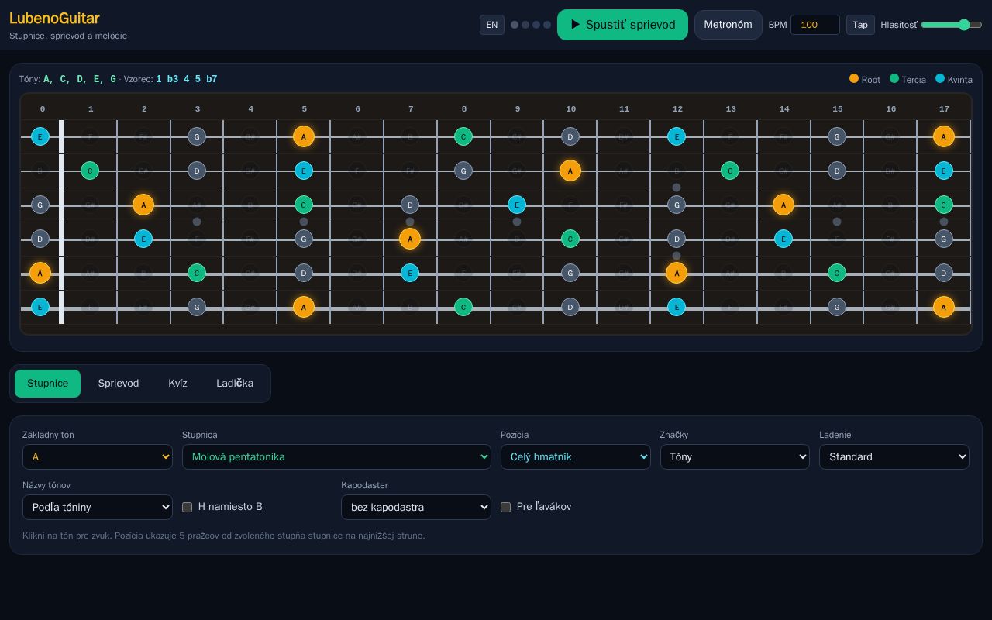992x620 pixels.
Task: Click C note at fret 8, high E string
Action: (x=463, y=136)
